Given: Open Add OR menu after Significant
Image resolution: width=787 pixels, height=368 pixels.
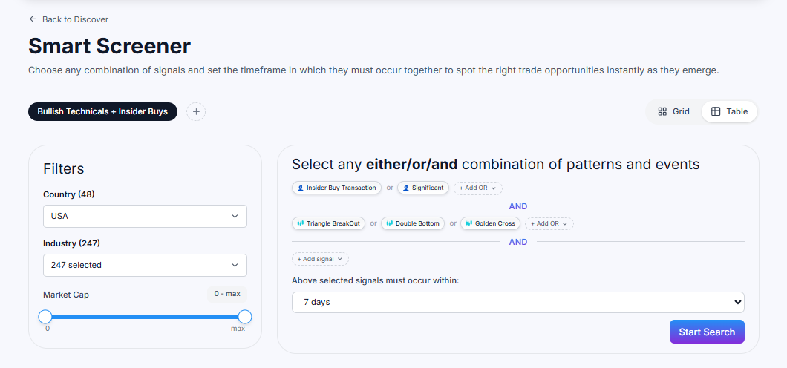Looking at the screenshot, I should click(x=477, y=188).
